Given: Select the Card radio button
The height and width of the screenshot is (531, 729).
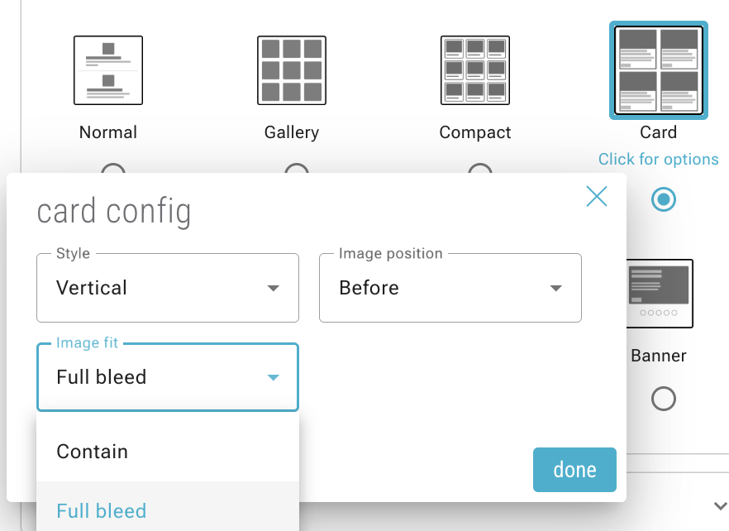Looking at the screenshot, I should point(663,199).
